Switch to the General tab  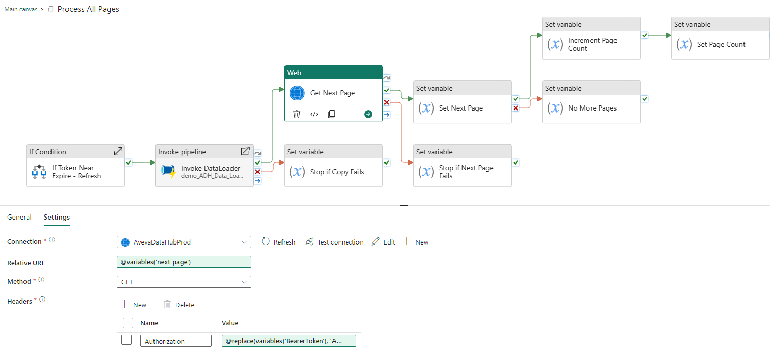pyautogui.click(x=19, y=217)
